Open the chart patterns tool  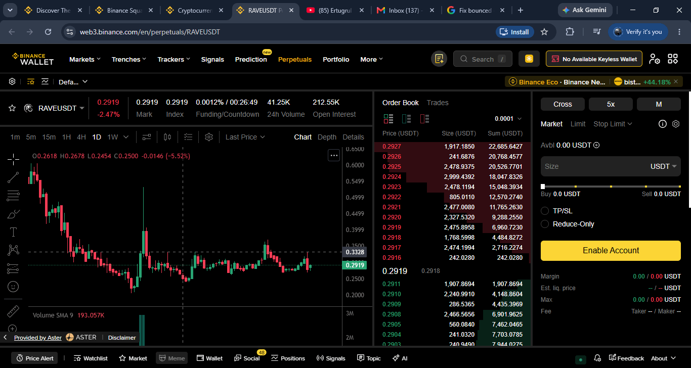coord(13,250)
